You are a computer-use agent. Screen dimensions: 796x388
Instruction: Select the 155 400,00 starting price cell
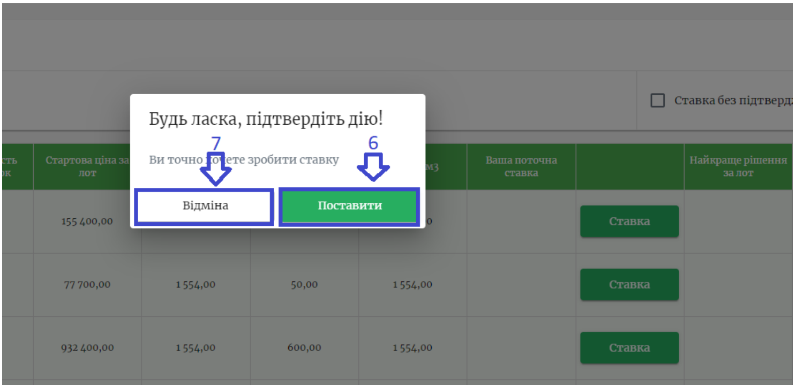pyautogui.click(x=87, y=221)
